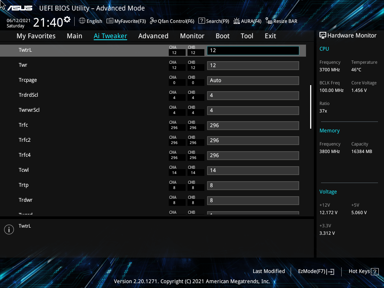Click the Trcpage Auto field
Image resolution: width=384 pixels, height=288 pixels.
253,80
